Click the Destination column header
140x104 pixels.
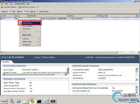pyautogui.click(x=48, y=16)
